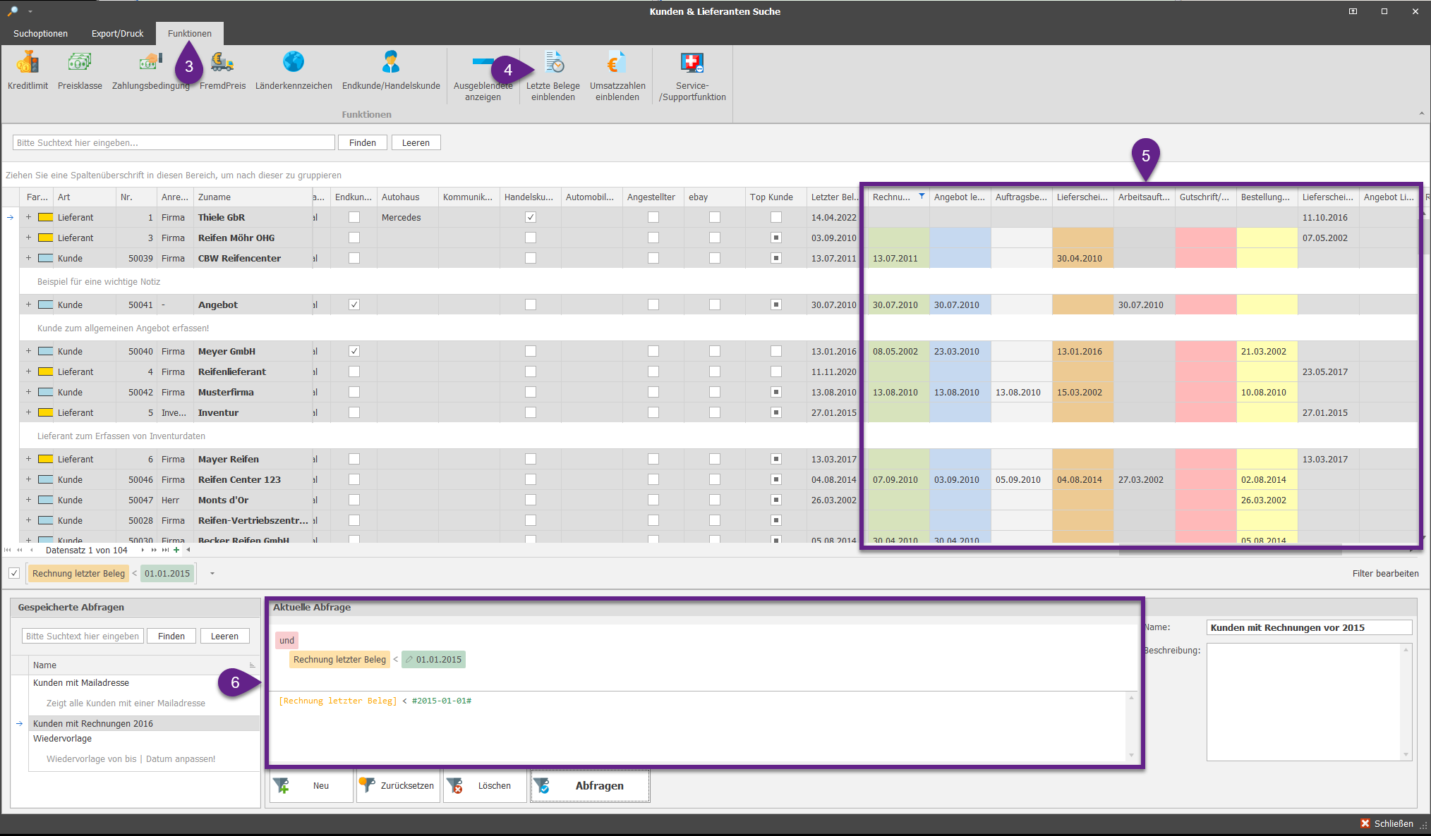Viewport: 1431px width, 836px height.
Task: Toggle Top Kunde checkbox for Musterfirma
Action: click(776, 392)
